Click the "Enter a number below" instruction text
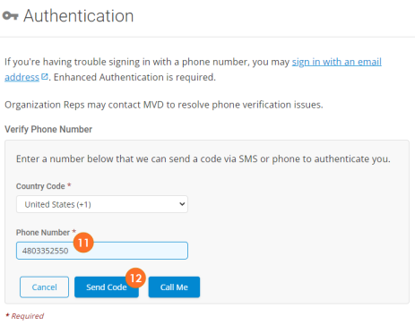The height and width of the screenshot is (325, 415). tap(203, 159)
